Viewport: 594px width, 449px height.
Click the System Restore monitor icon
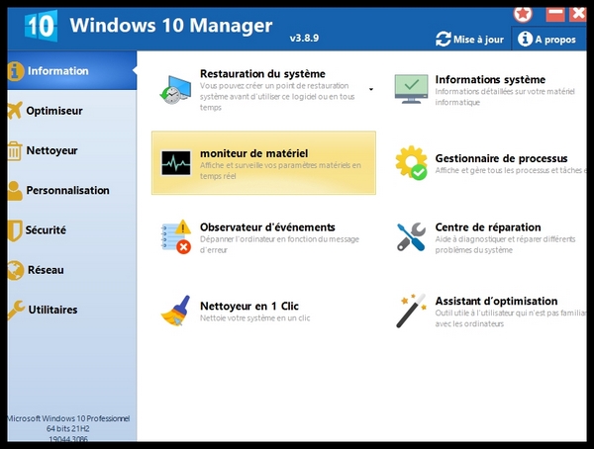click(x=175, y=89)
